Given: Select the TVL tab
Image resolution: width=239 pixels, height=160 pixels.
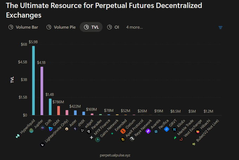Looking at the screenshot, I should pyautogui.click(x=91, y=27).
